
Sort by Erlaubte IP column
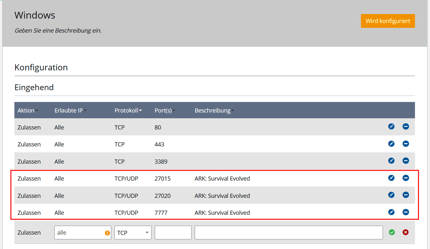70,111
